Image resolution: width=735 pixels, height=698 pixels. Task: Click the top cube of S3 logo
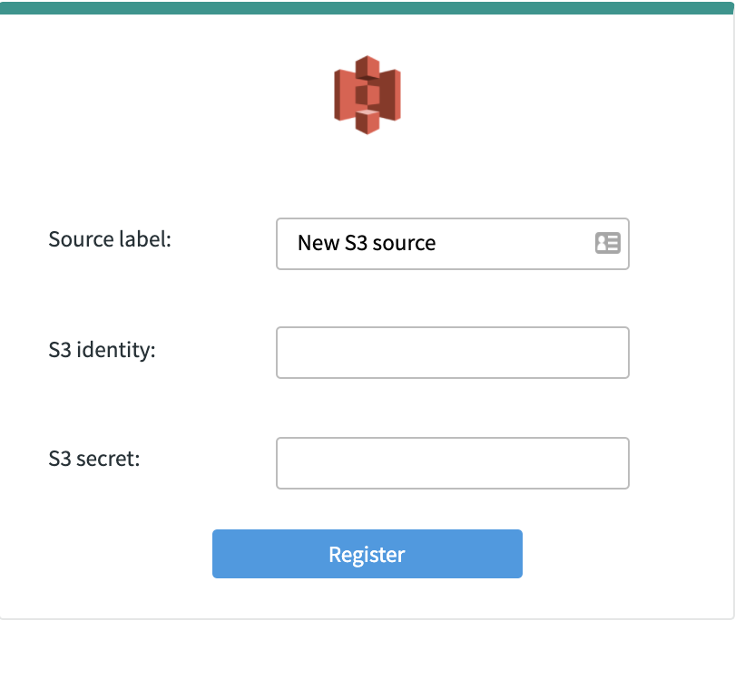tap(367, 67)
